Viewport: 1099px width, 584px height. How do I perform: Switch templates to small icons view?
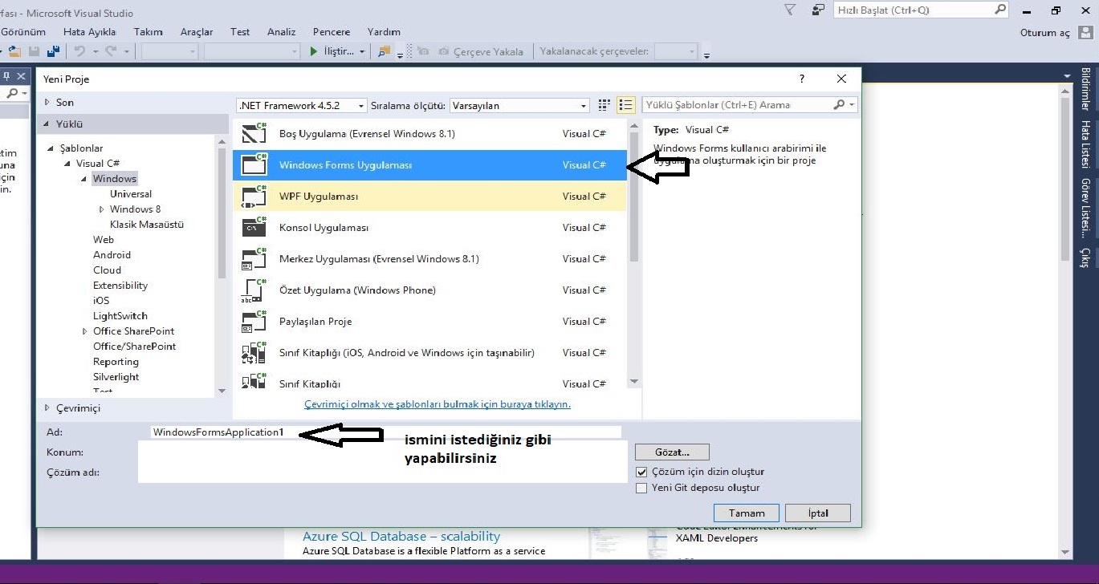pyautogui.click(x=604, y=105)
